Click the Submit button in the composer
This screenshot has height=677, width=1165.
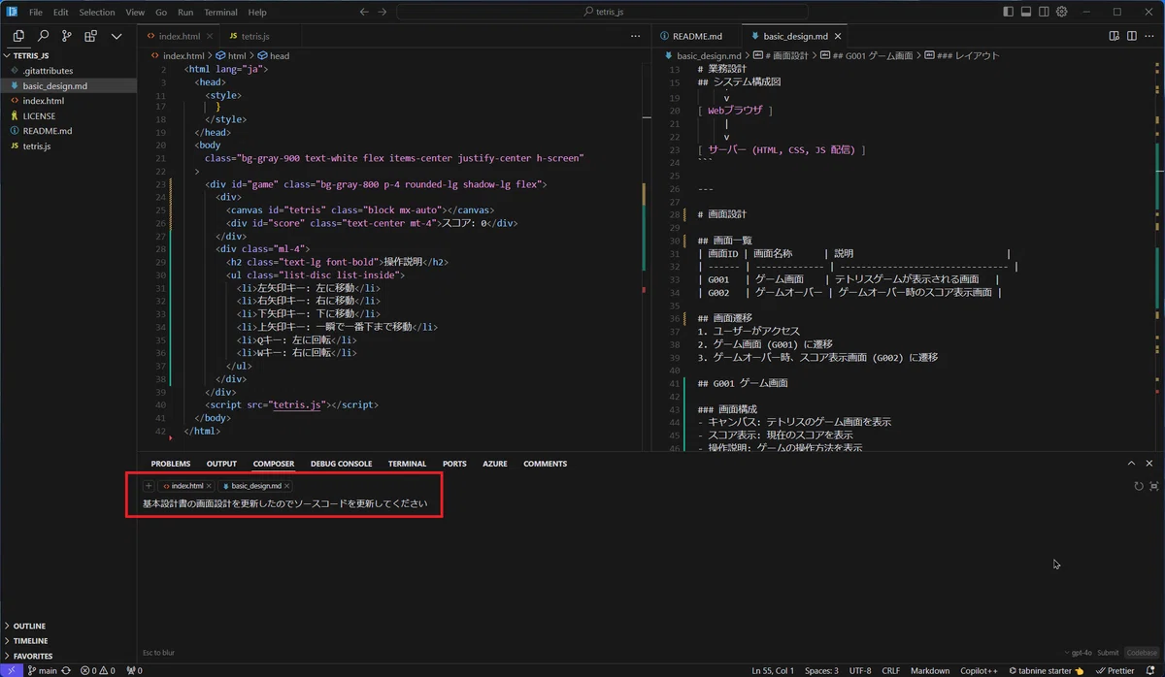coord(1108,653)
